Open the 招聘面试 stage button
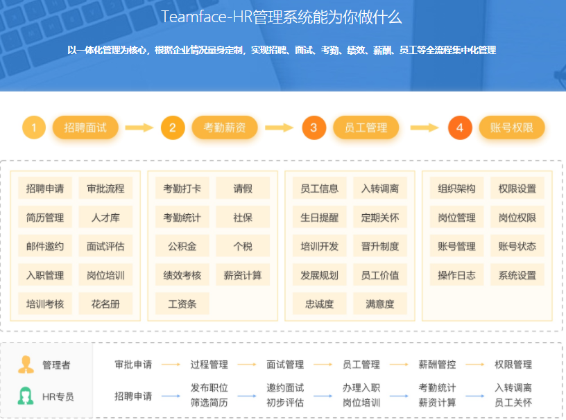Screen dimensions: 566x420 click(85, 128)
